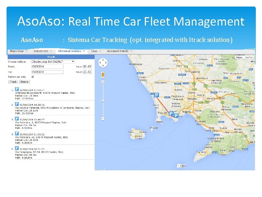Click parking icon of entry 5 at 10:31
This screenshot has height=197, width=262.
(17, 148)
